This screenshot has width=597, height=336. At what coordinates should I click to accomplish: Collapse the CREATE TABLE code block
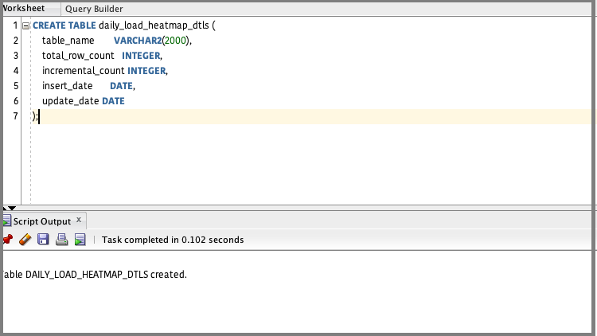click(25, 25)
